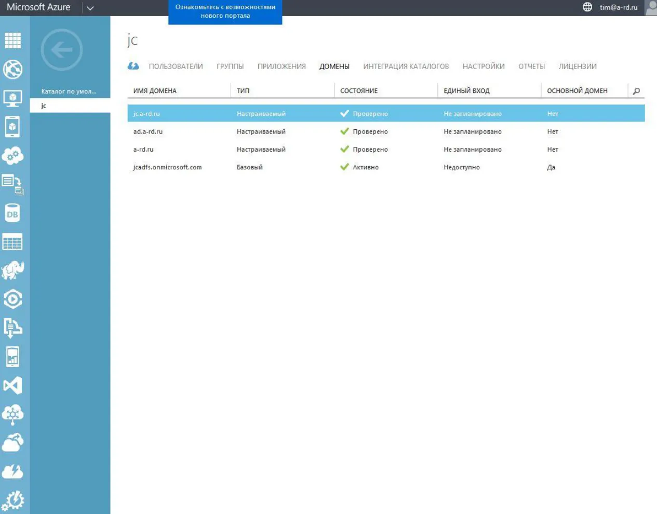This screenshot has width=657, height=514.
Task: Click the quick start cloud icon tab
Action: pos(133,66)
